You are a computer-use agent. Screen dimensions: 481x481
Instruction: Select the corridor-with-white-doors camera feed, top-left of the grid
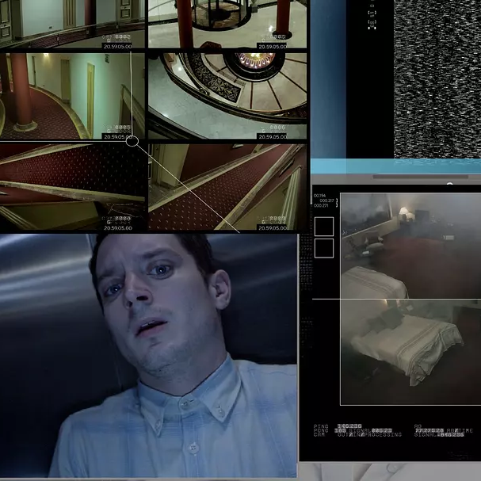point(72,24)
